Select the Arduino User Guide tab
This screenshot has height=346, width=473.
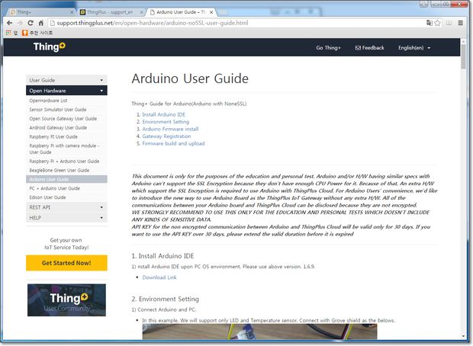coord(180,12)
